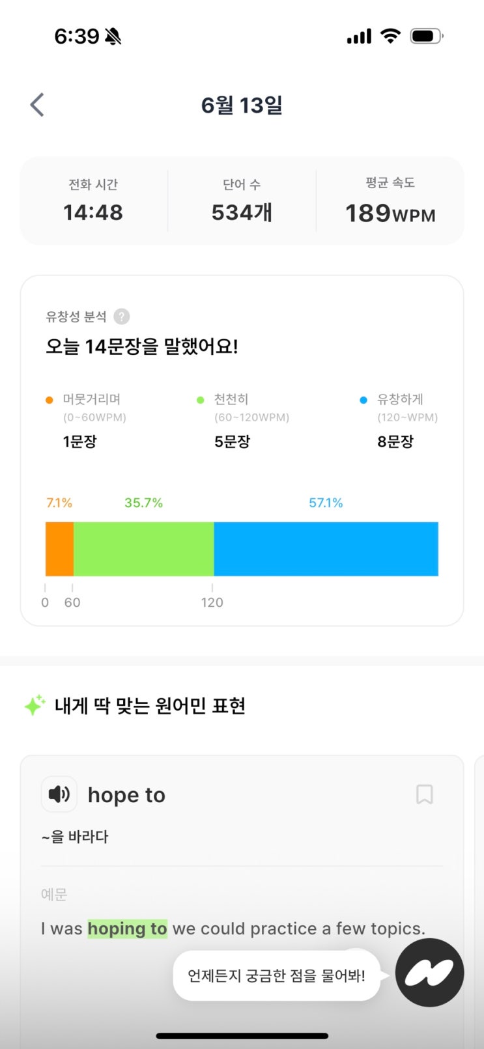
Task: Click the orange hesitating legend dot
Action: click(x=49, y=400)
